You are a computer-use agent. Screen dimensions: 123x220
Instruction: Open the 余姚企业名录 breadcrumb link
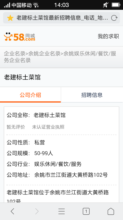tap(44, 54)
